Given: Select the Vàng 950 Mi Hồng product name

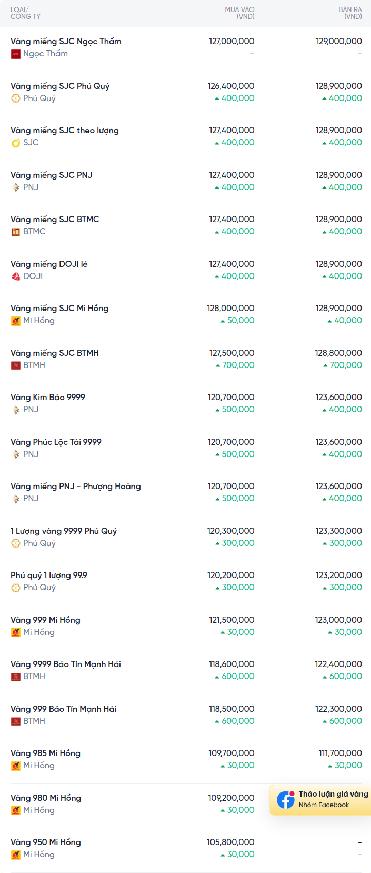Looking at the screenshot, I should tap(46, 842).
